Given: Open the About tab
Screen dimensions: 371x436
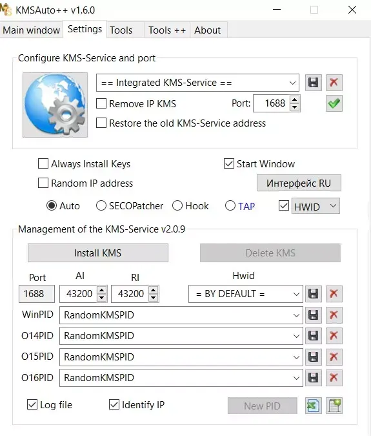Looking at the screenshot, I should coord(208,30).
